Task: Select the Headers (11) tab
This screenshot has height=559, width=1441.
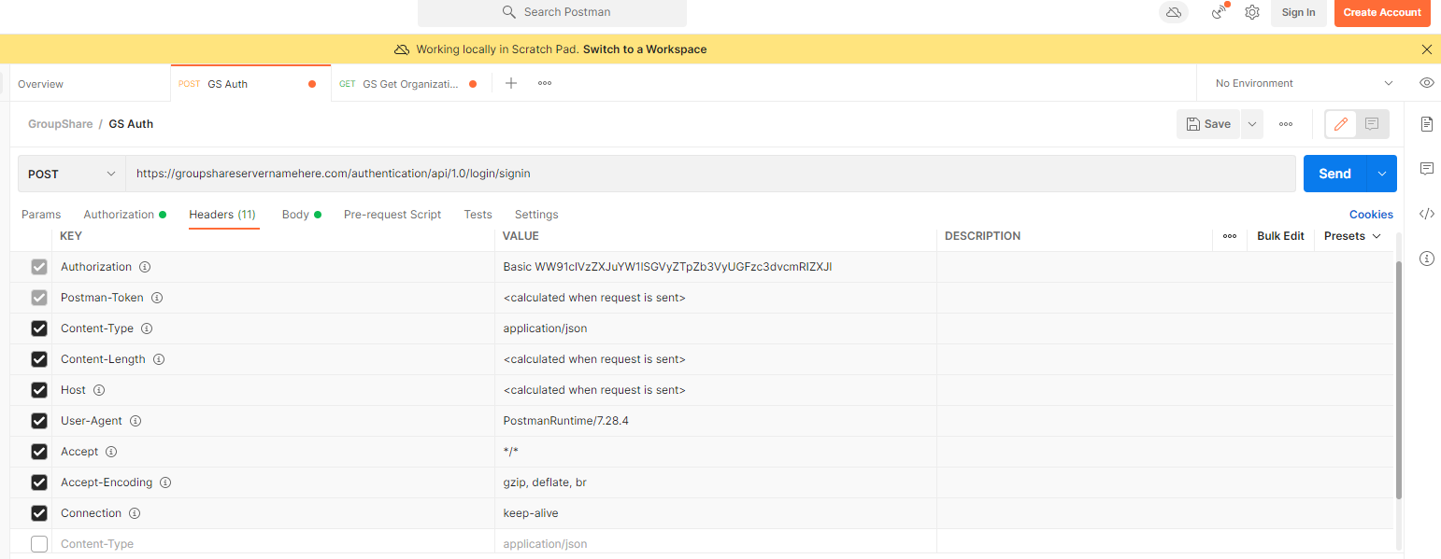Action: click(222, 215)
